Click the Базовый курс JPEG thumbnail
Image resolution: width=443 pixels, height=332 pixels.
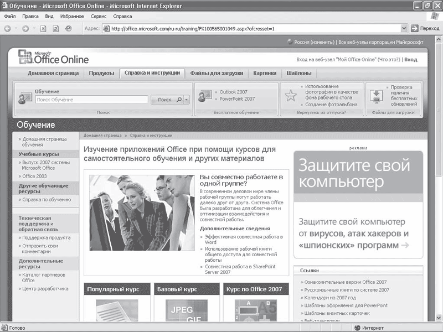[x=187, y=310]
